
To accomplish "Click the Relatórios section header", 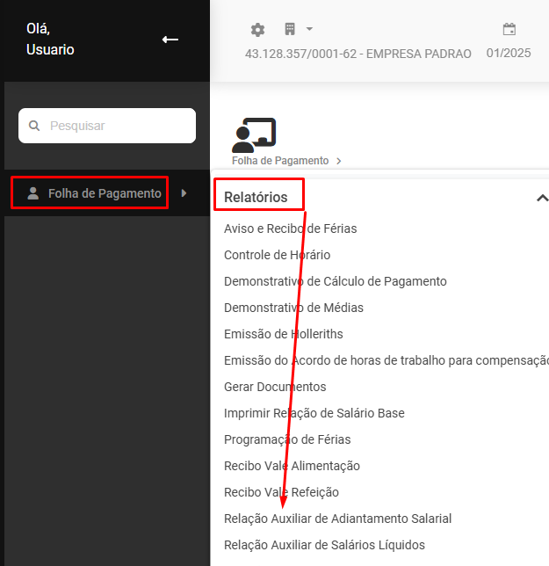I will [256, 198].
